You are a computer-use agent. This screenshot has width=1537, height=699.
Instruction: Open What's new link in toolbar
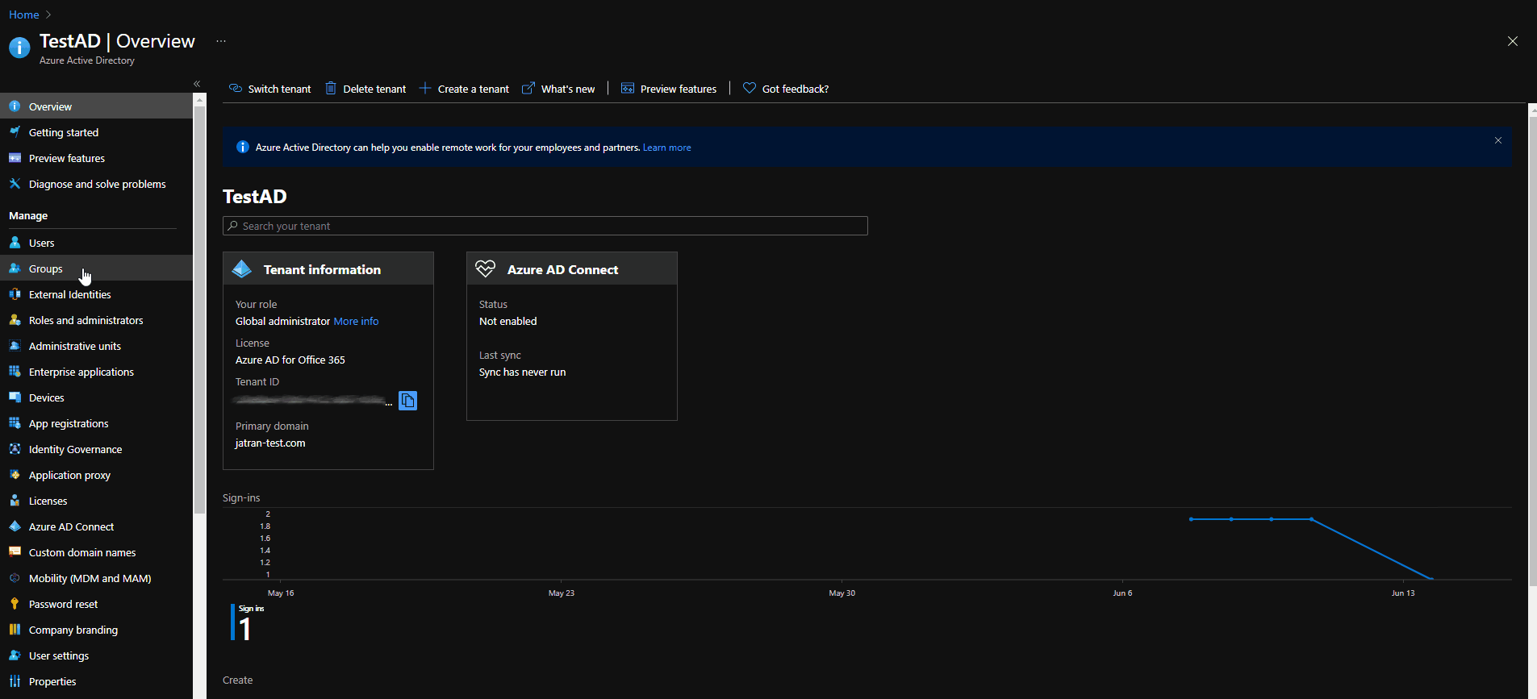coord(558,89)
